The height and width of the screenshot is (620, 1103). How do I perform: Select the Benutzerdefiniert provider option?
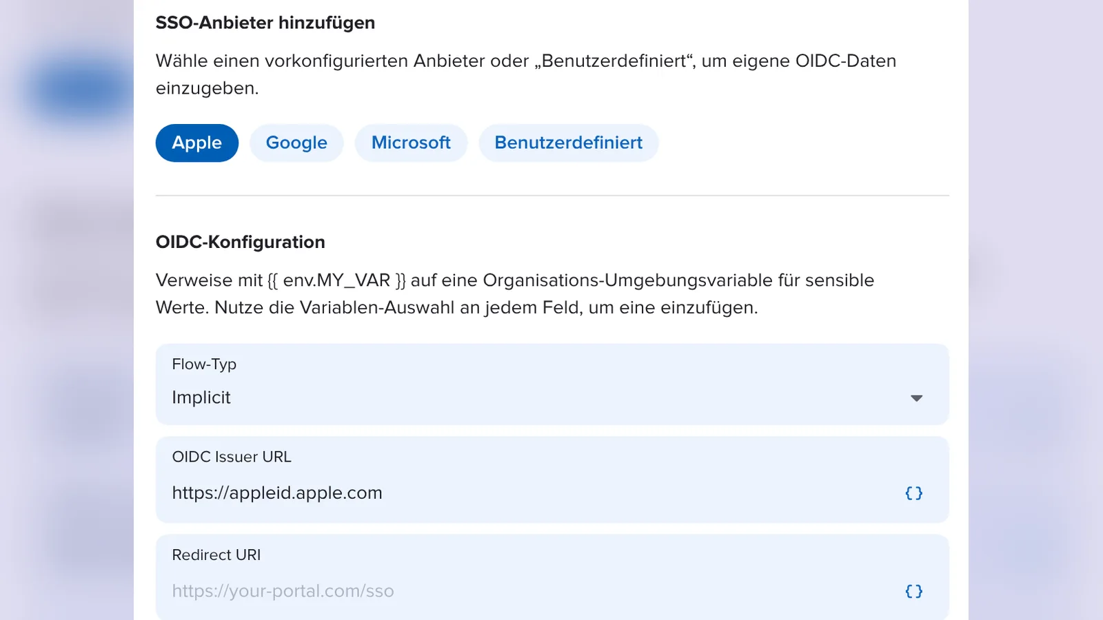569,143
